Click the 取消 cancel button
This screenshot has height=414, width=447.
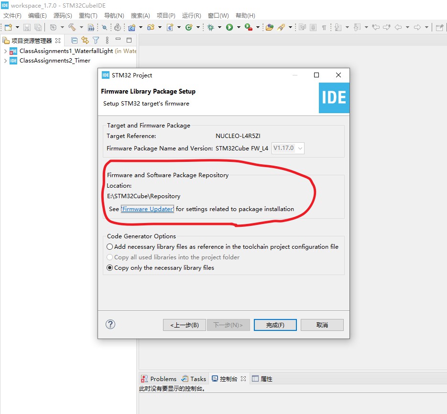pos(322,325)
